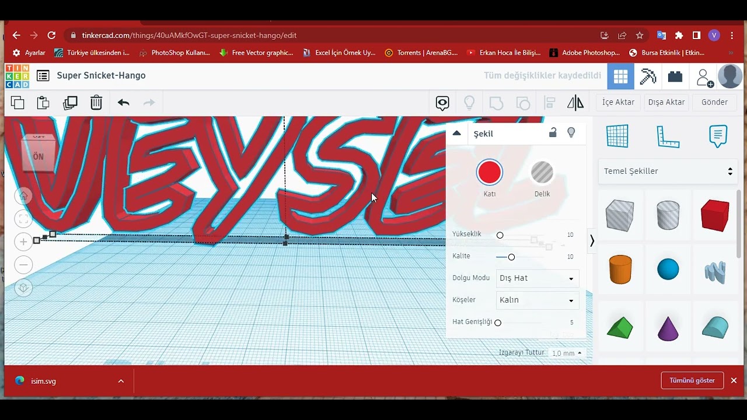The height and width of the screenshot is (420, 747).
Task: Delete selection with trash icon
Action: (x=96, y=103)
